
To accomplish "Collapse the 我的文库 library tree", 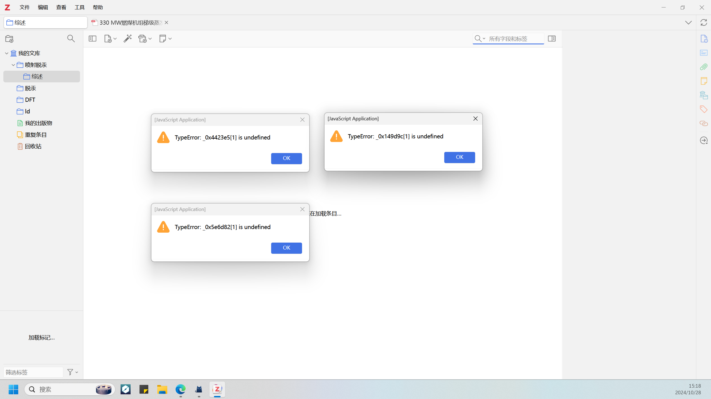I will pyautogui.click(x=7, y=53).
